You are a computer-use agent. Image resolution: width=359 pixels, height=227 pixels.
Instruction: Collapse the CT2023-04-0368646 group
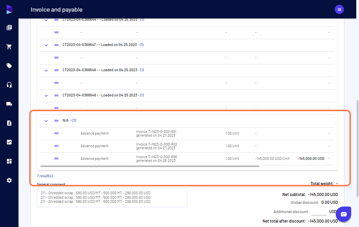[x=46, y=70]
